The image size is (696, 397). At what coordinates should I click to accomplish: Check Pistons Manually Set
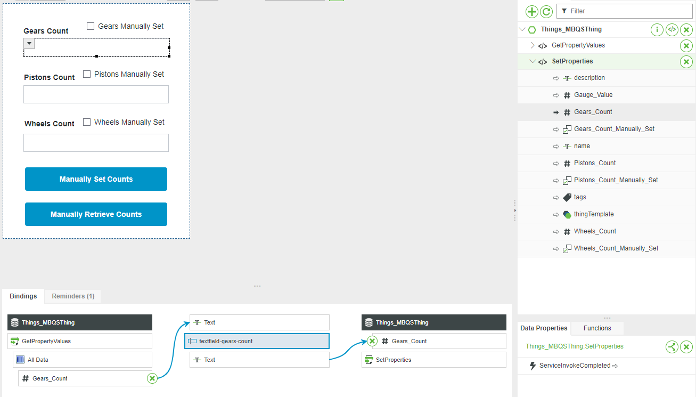(87, 74)
